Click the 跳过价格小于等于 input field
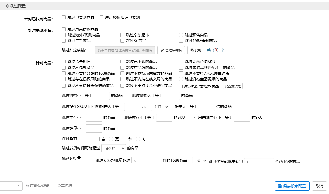This screenshot has width=329, height=194. click(x=102, y=95)
